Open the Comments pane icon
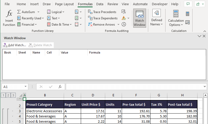The width and height of the screenshot is (208, 124). [x=188, y=4]
